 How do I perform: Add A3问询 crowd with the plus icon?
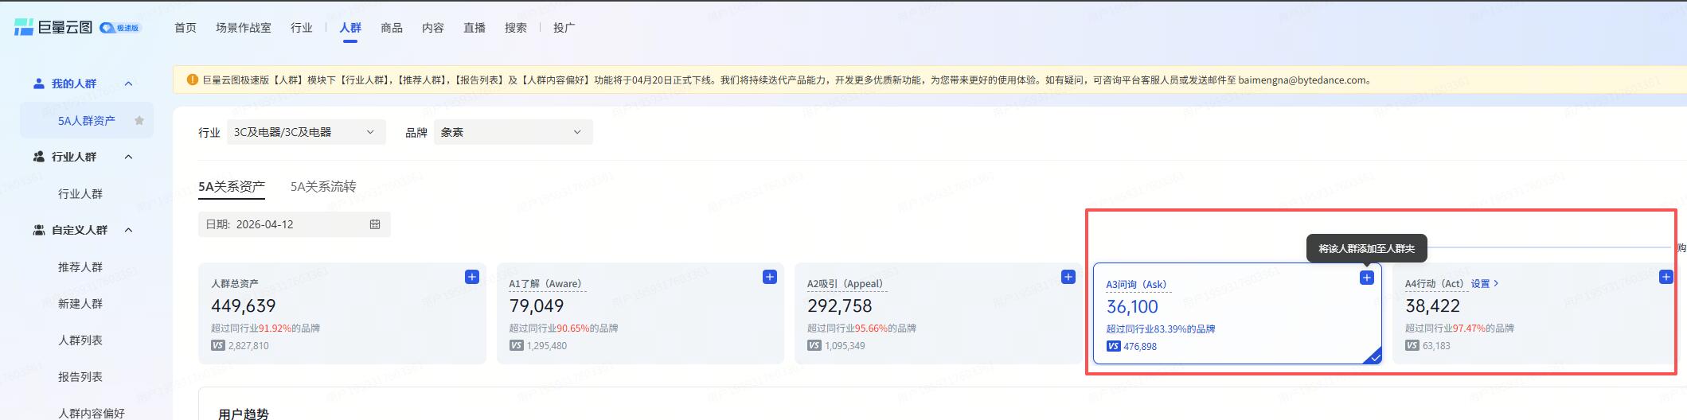[x=1367, y=278]
